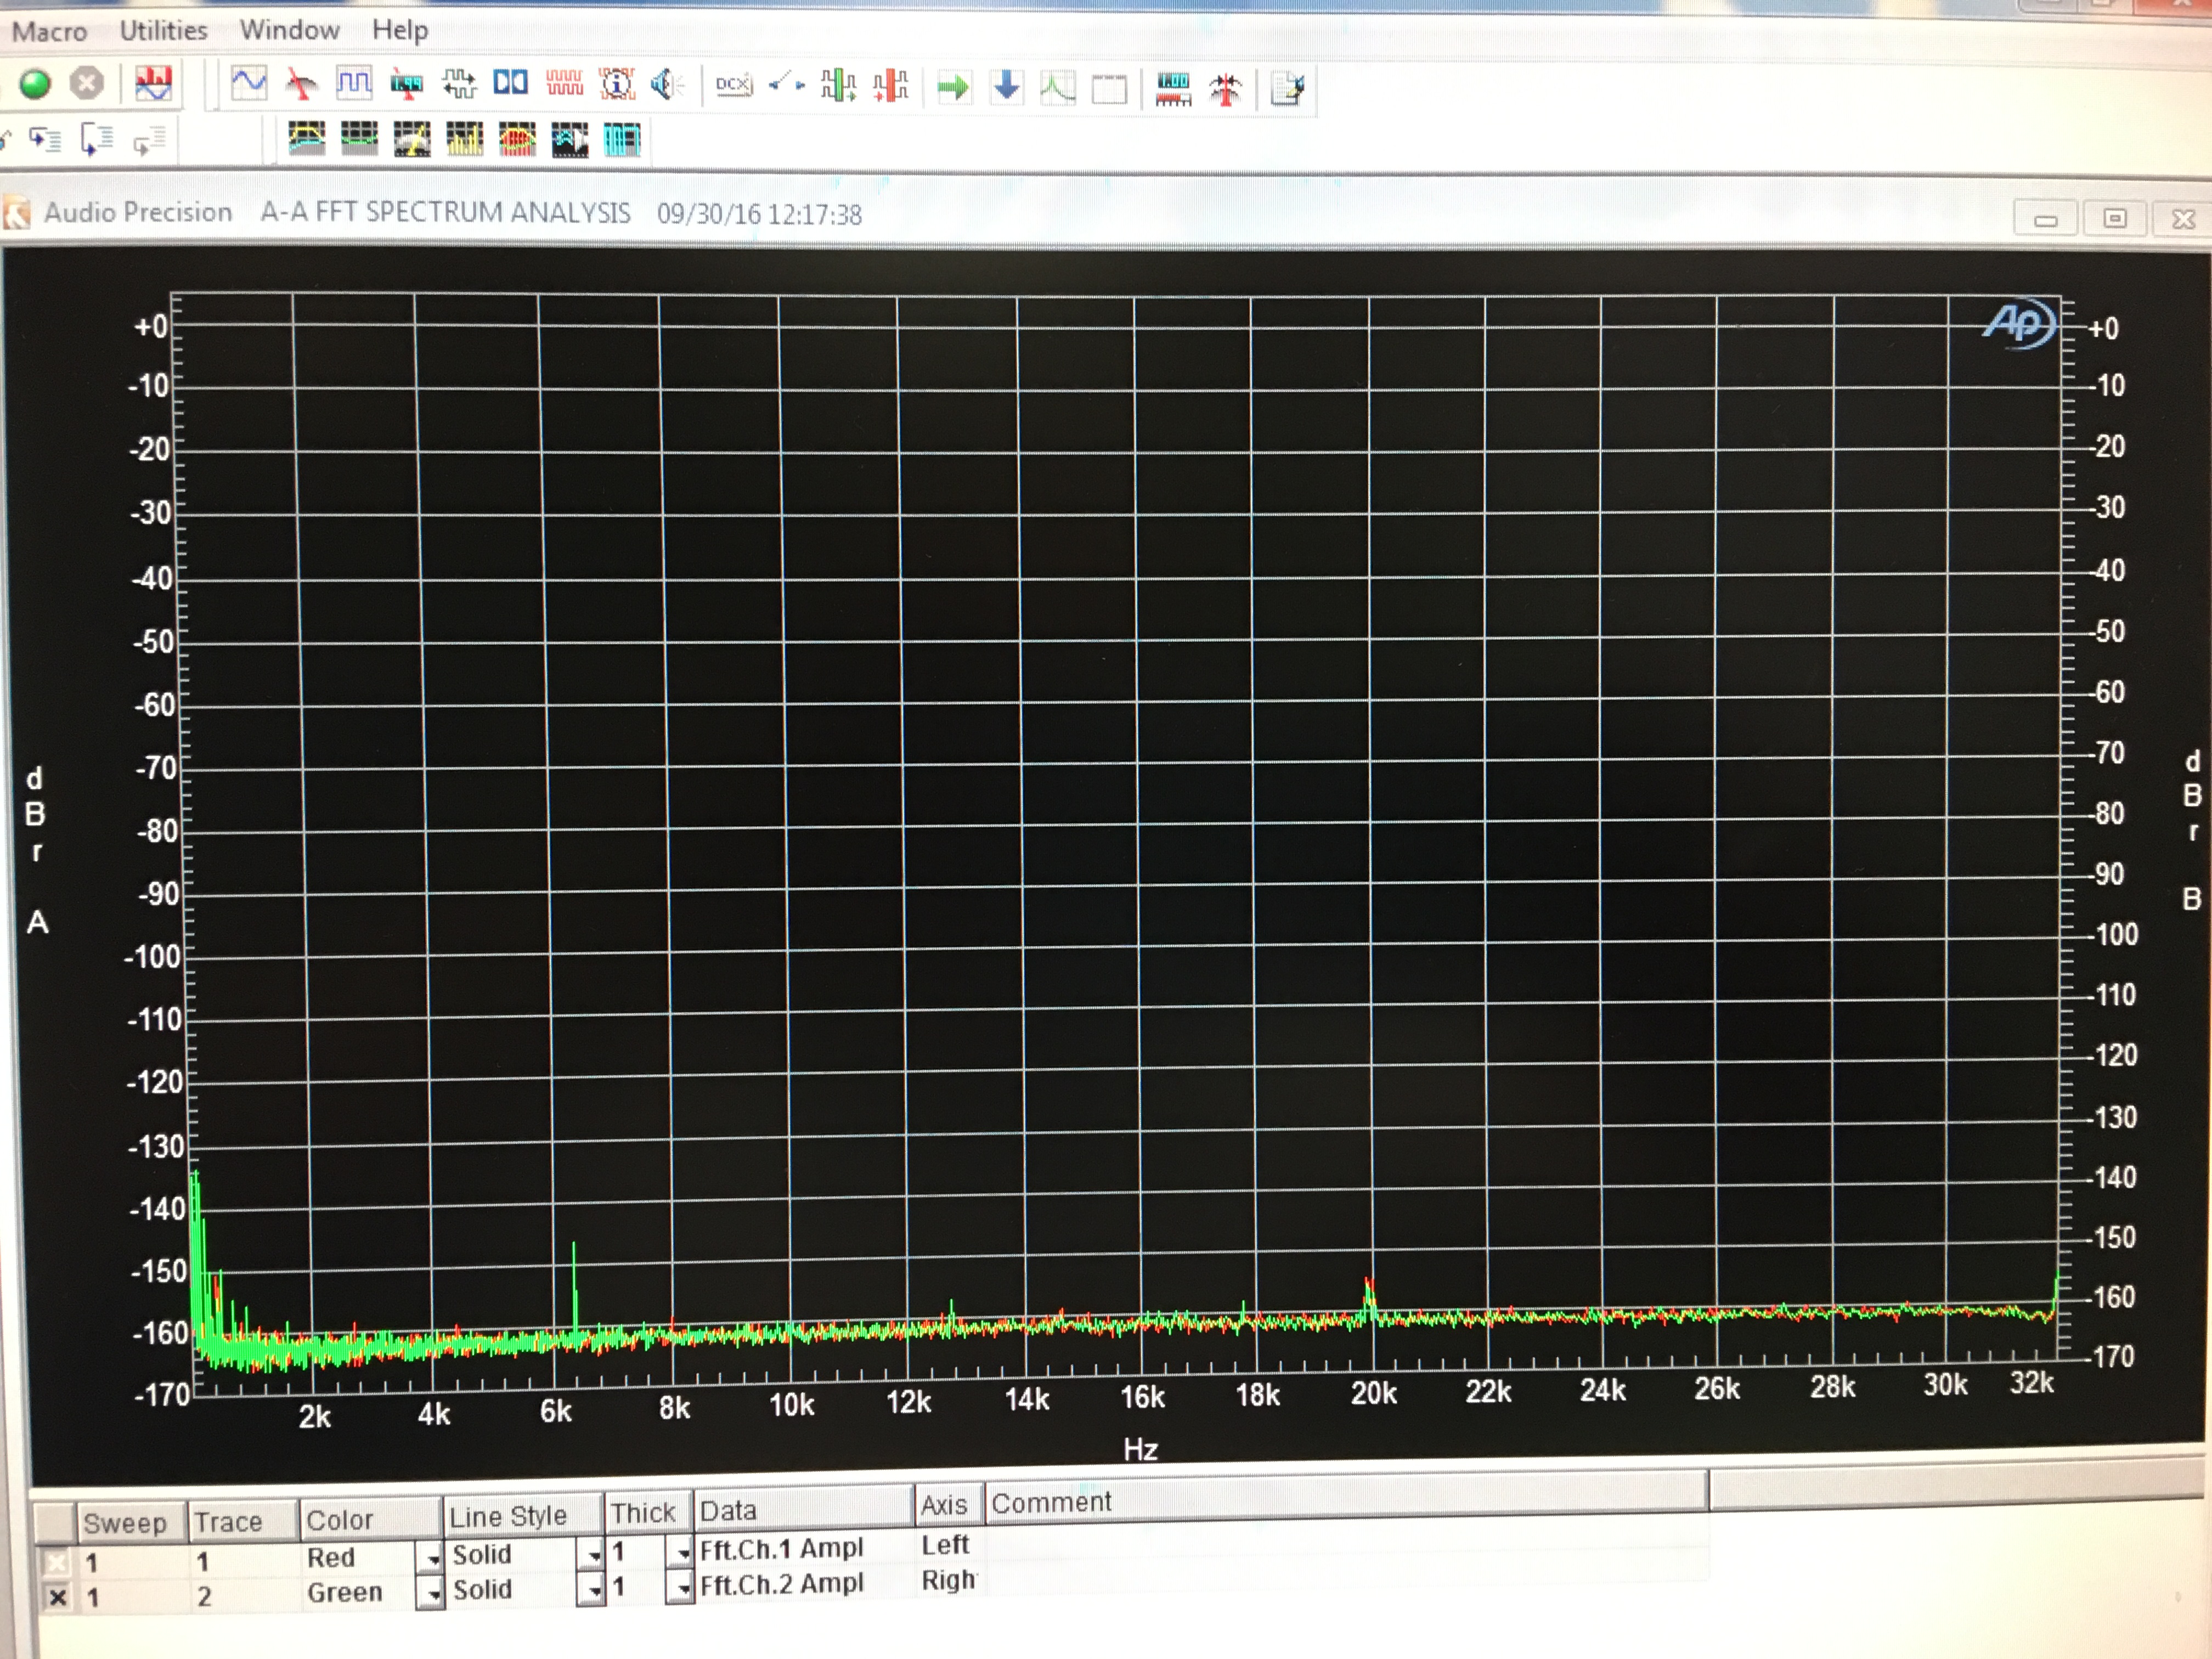
Task: Open the square wave digital generator icon
Action: 353,83
